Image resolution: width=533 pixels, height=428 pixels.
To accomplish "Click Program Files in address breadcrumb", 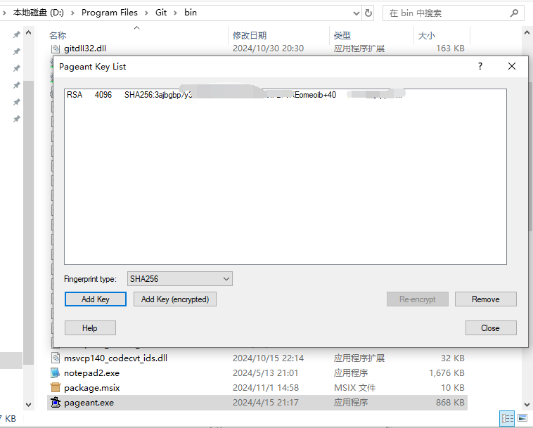I will pos(110,13).
